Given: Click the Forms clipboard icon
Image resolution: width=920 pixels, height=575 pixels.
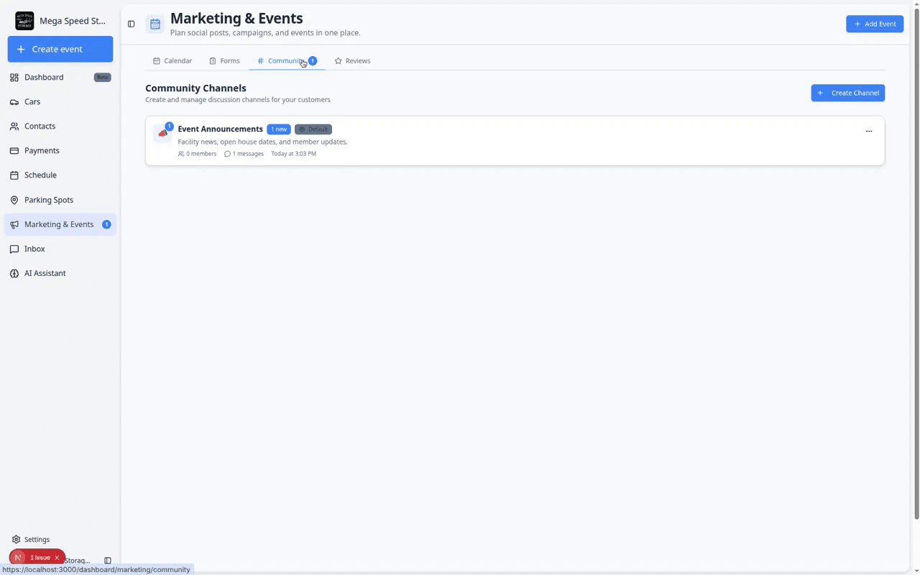Looking at the screenshot, I should pos(213,61).
